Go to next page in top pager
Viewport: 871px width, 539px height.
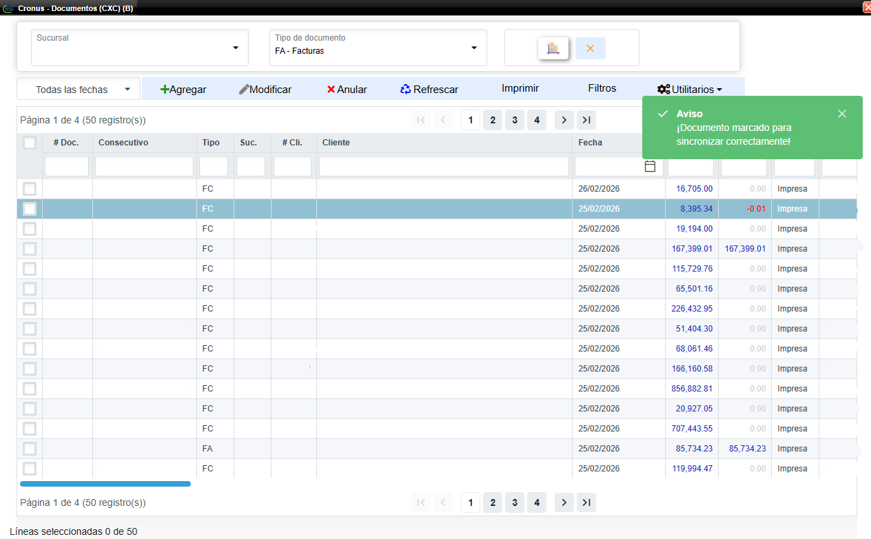(x=564, y=120)
